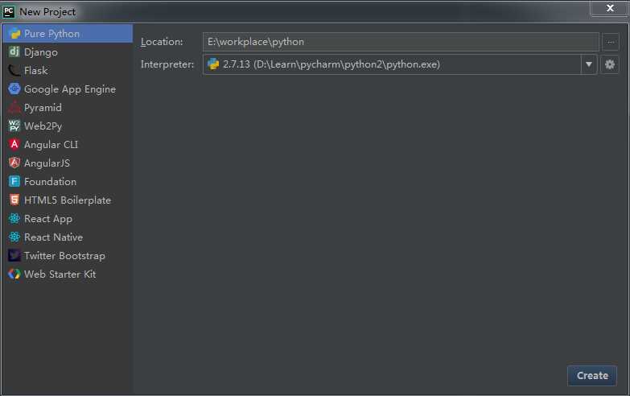Edit the Location path field
The height and width of the screenshot is (396, 630).
(401, 42)
